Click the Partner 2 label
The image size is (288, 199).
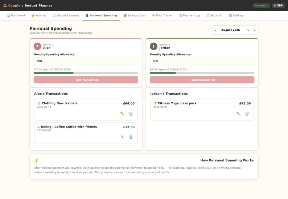(165, 44)
